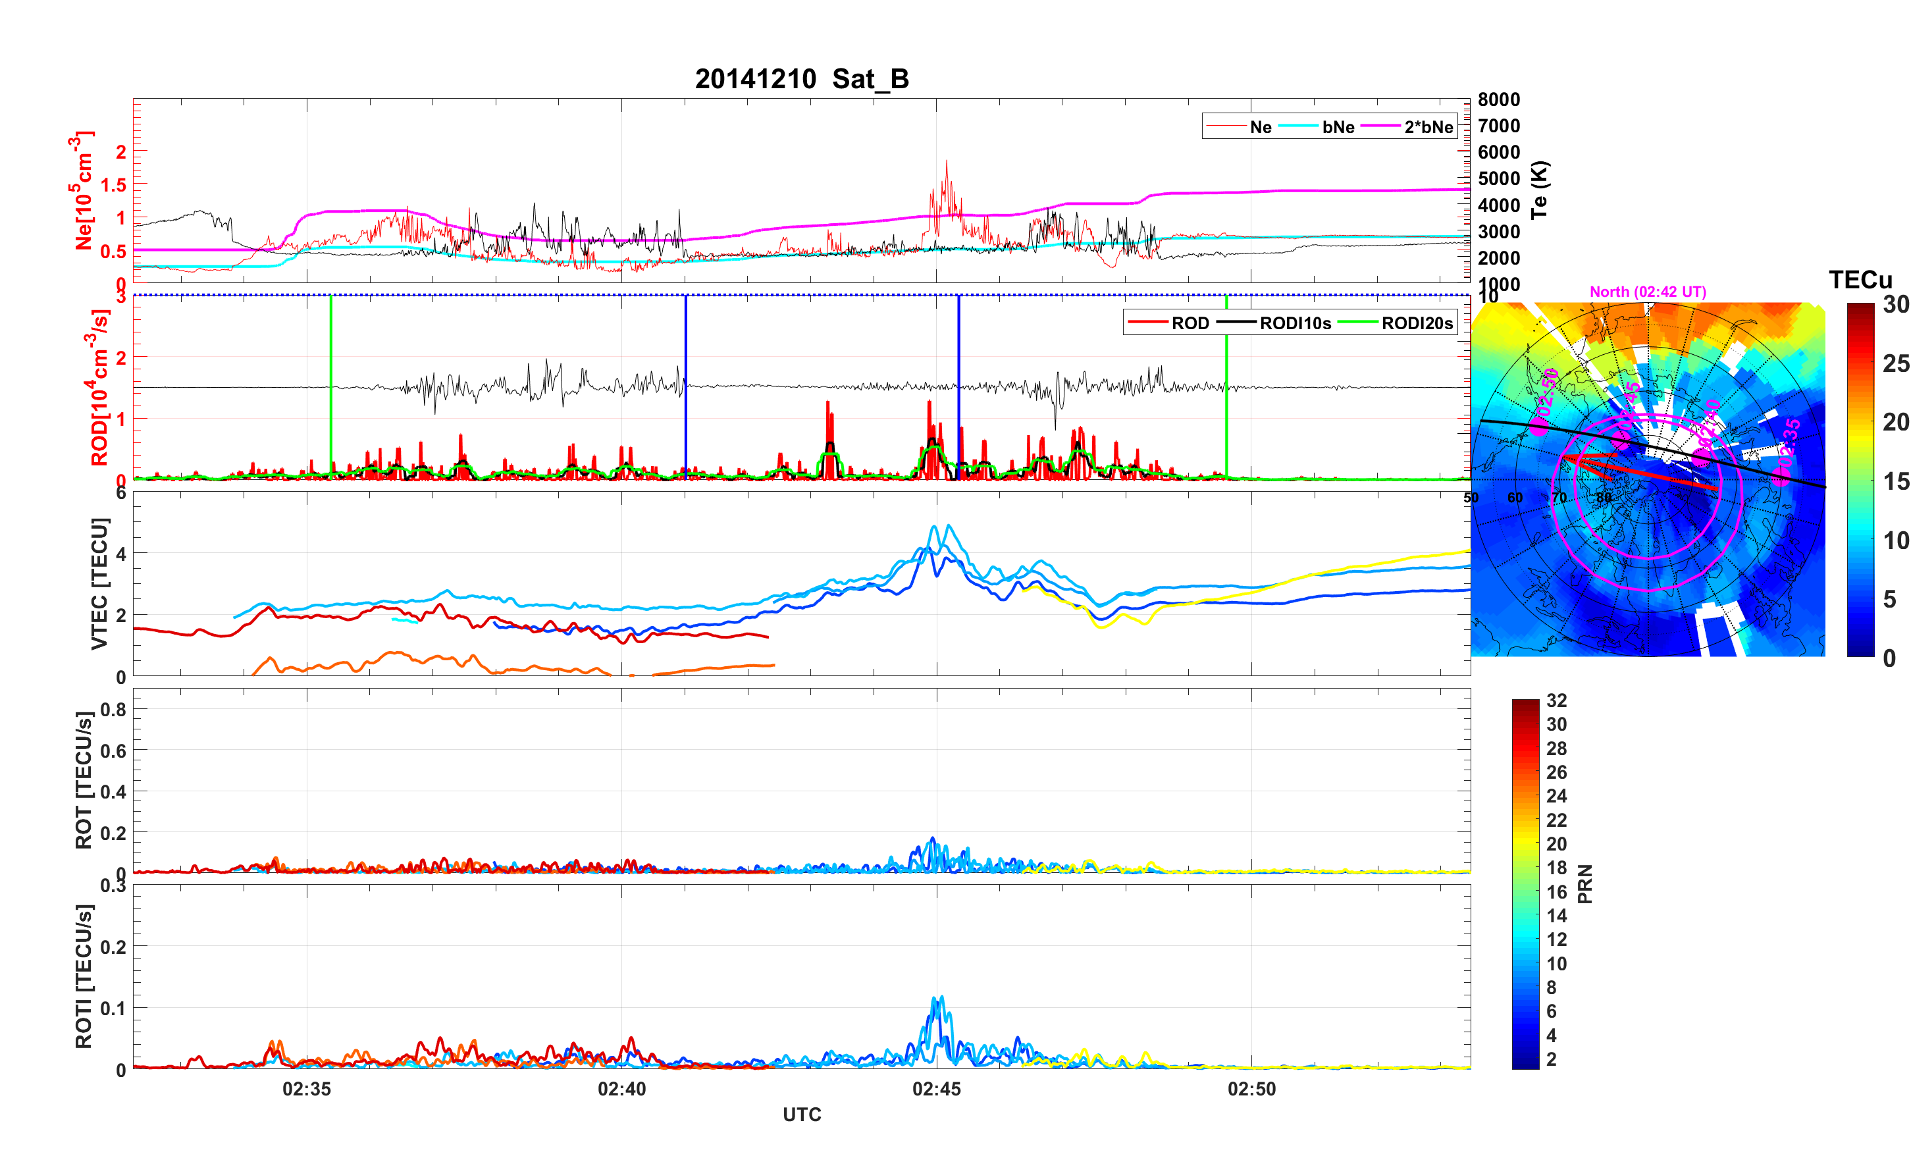Click the plot title 20141210 Sat_B

tap(801, 79)
